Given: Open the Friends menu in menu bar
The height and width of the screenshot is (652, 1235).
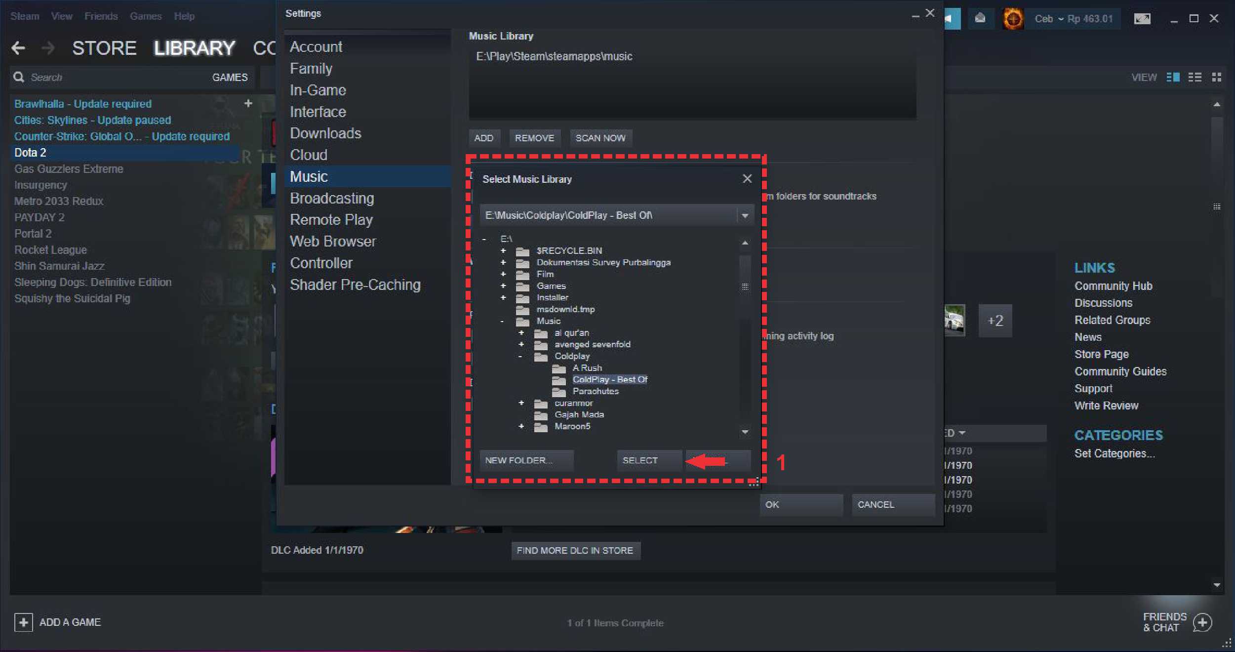Looking at the screenshot, I should click(101, 16).
